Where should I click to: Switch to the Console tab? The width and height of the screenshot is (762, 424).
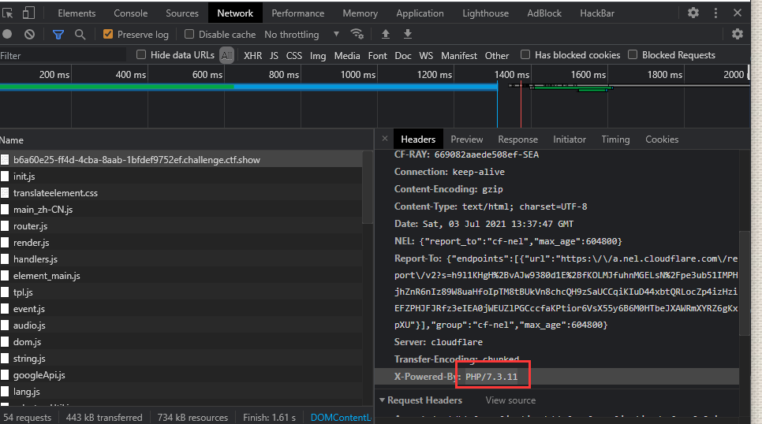(x=131, y=13)
